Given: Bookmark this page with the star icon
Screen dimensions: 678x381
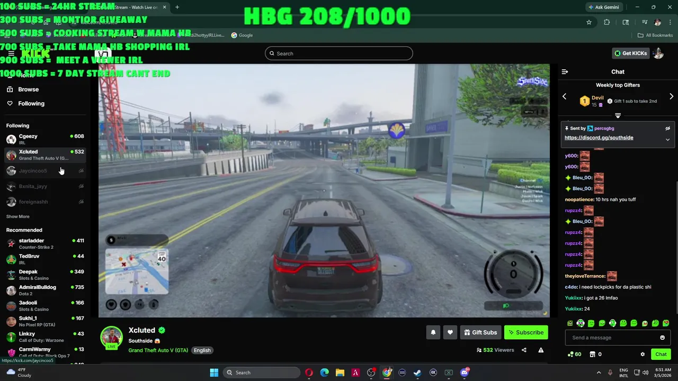Looking at the screenshot, I should (588, 22).
